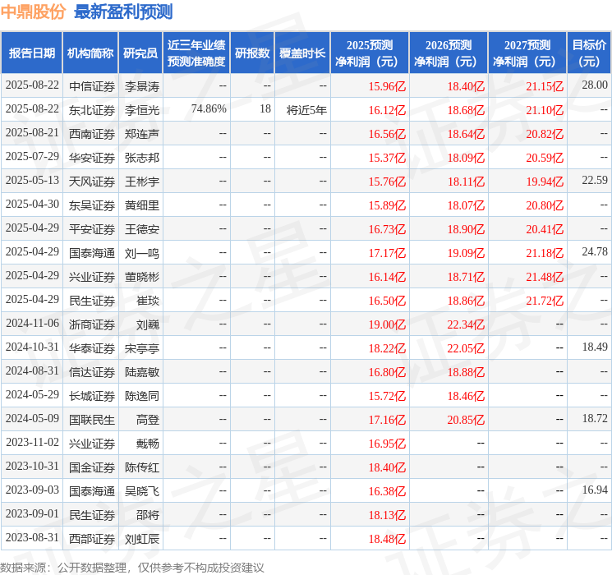
Task: Select 东北证券 institution cell
Action: click(x=92, y=110)
